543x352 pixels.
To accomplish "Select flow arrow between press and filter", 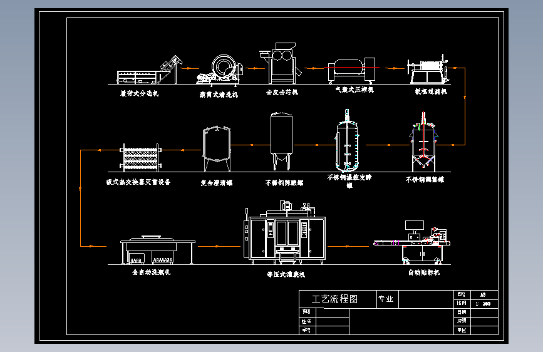I will [x=395, y=68].
